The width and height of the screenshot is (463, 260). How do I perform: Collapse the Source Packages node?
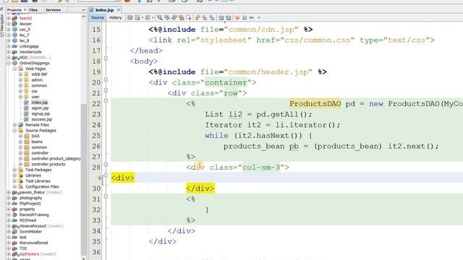pyautogui.click(x=14, y=130)
